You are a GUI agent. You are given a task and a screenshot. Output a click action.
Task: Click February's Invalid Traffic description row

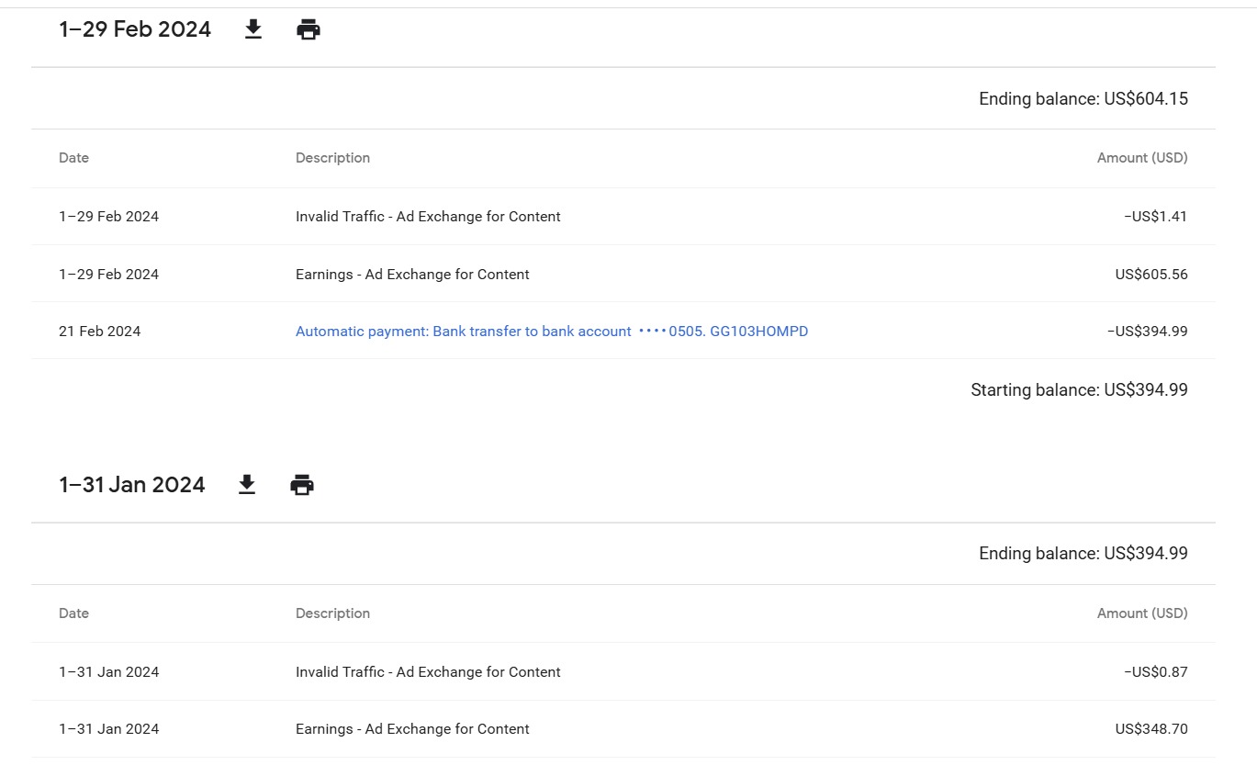(x=428, y=217)
